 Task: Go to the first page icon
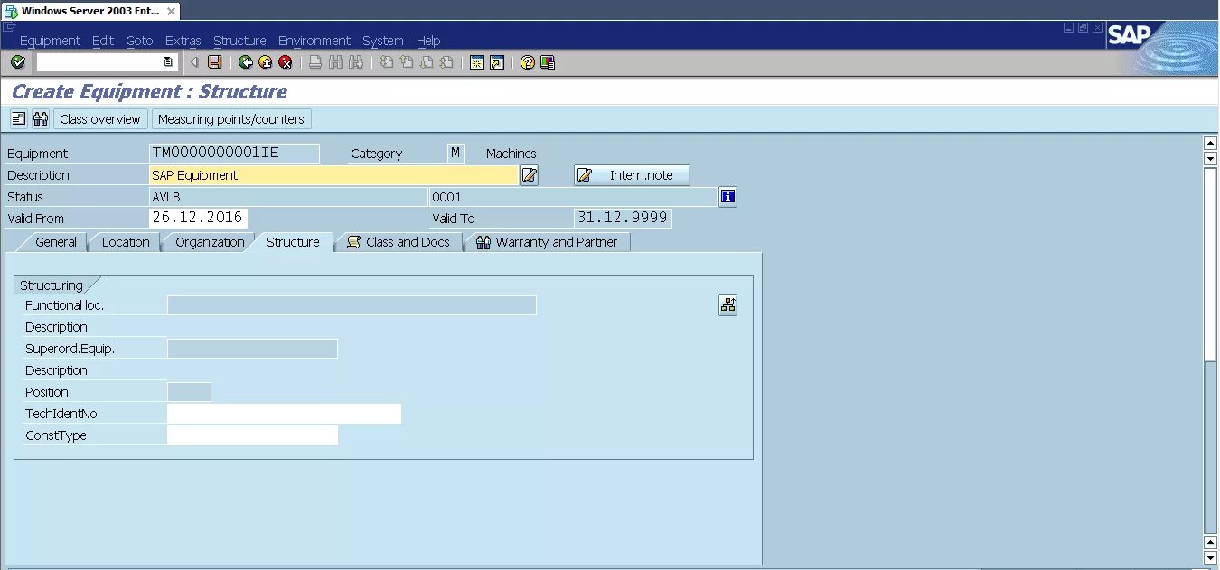coord(387,62)
